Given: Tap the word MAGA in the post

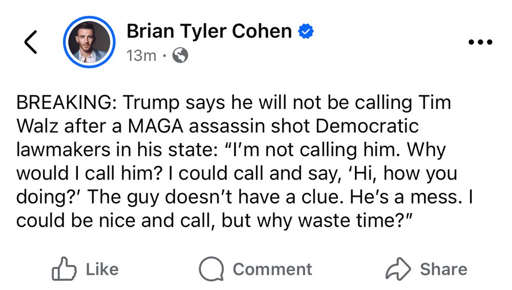Looking at the screenshot, I should point(156,126).
